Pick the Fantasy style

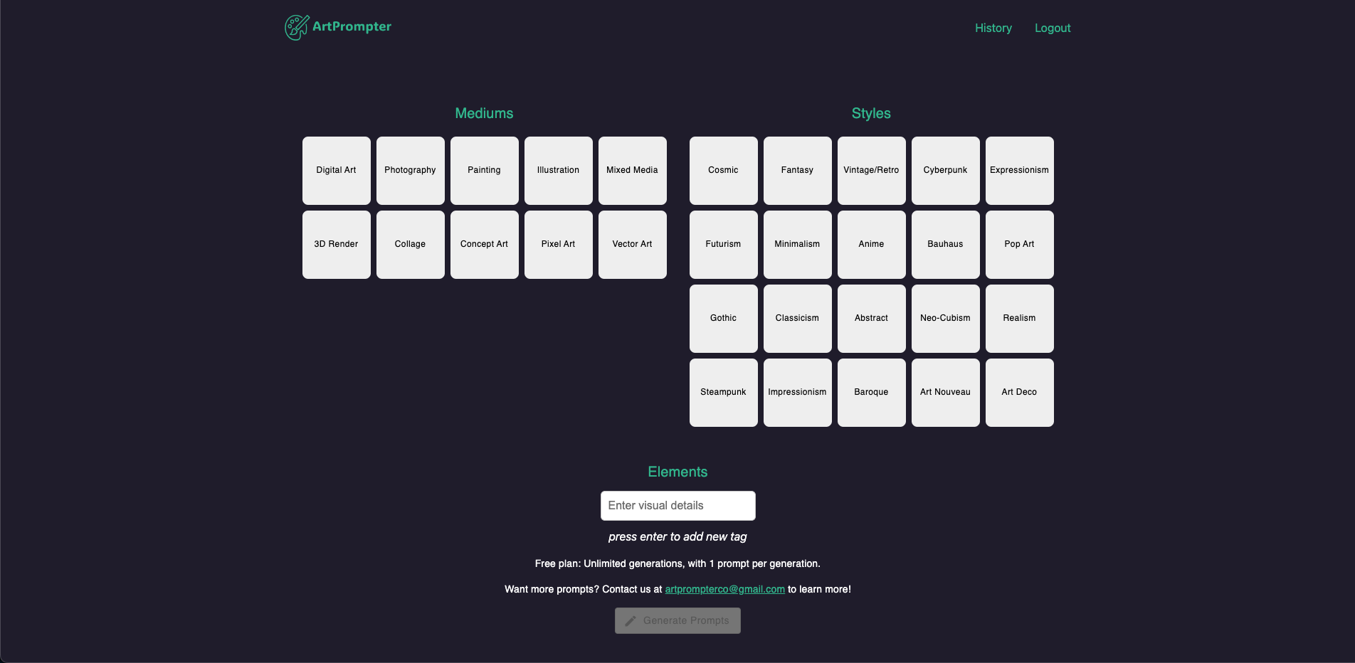(798, 171)
